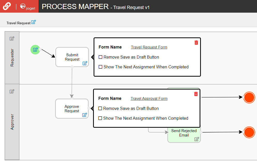
Task: Edit the Send Rejected Email tool
Action: click(x=197, y=139)
